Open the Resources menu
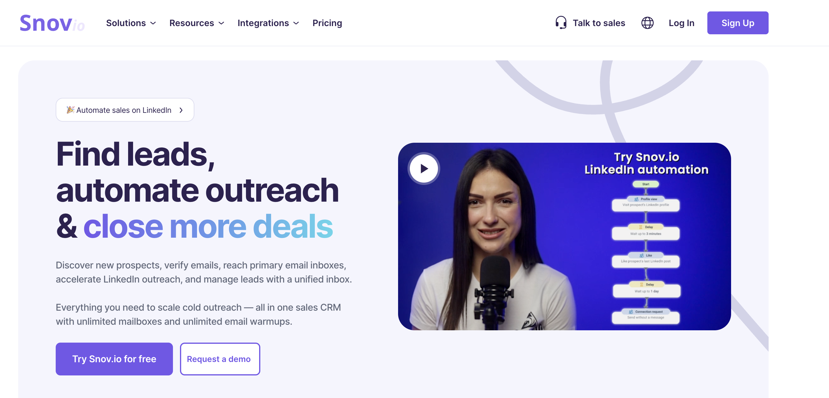The height and width of the screenshot is (398, 829). pyautogui.click(x=197, y=23)
